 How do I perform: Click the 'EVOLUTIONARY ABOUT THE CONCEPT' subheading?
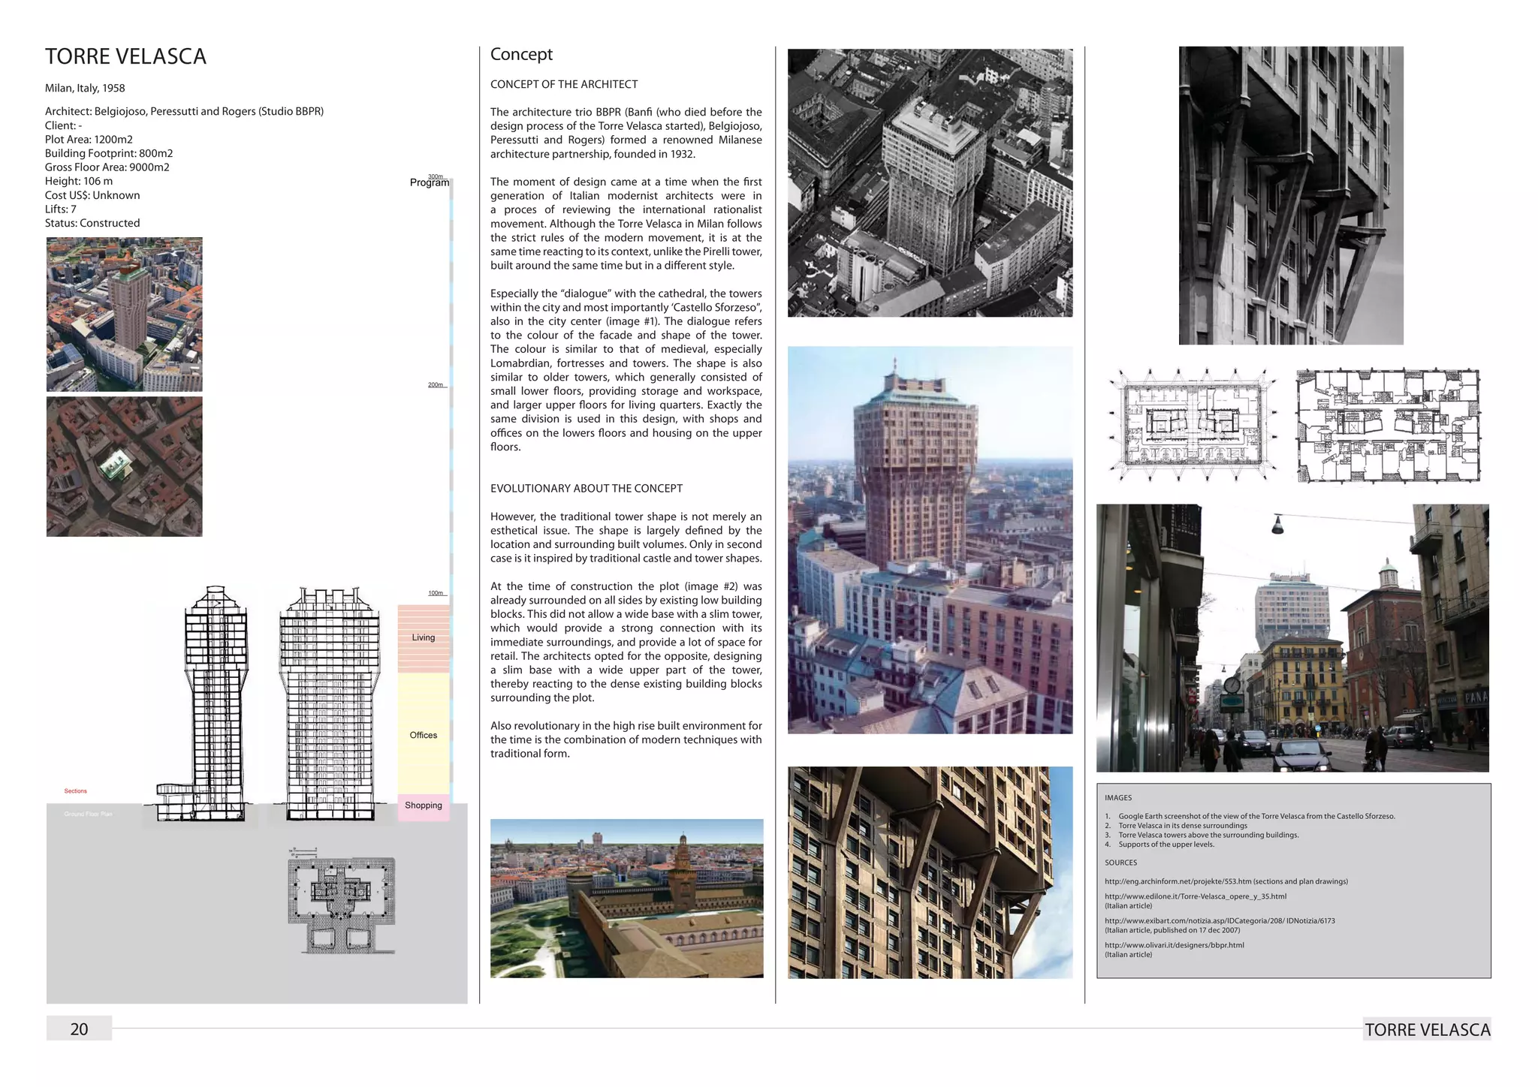[x=587, y=489]
